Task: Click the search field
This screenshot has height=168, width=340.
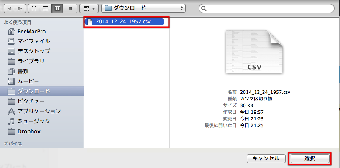Action: [x=268, y=8]
